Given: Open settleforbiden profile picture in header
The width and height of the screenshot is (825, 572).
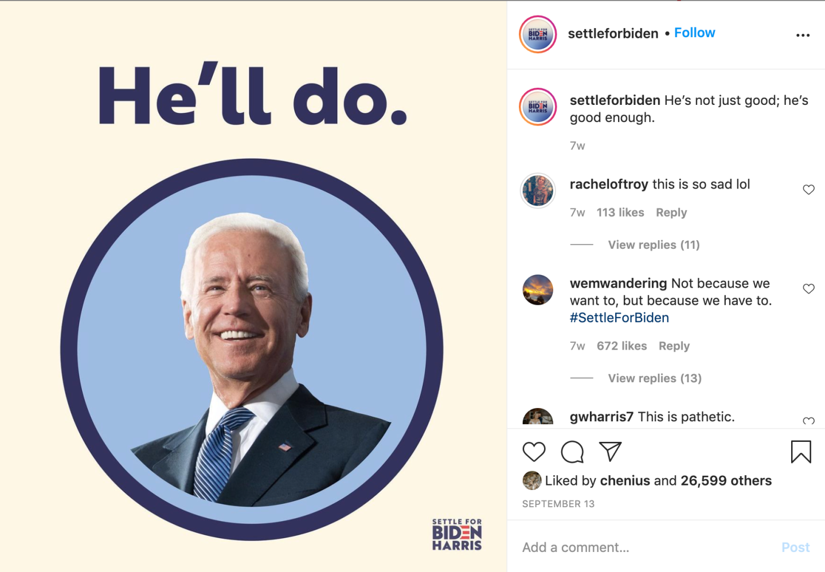Looking at the screenshot, I should click(538, 34).
